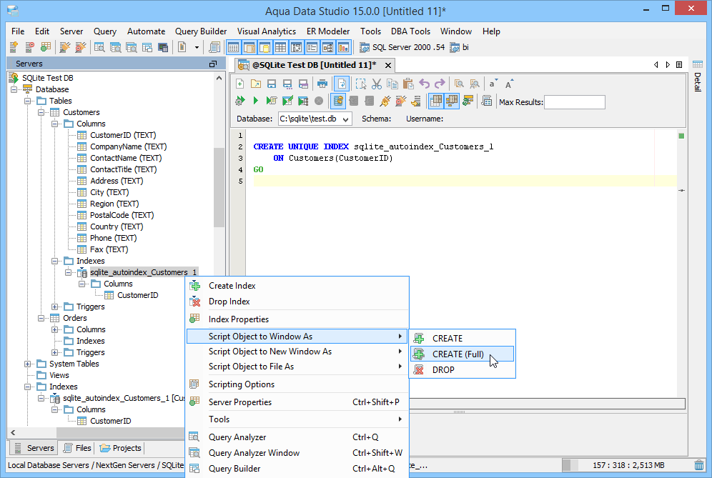The image size is (712, 478).
Task: Click the horizontal scrollbar left arrow in Servers panel
Action: click(13, 432)
